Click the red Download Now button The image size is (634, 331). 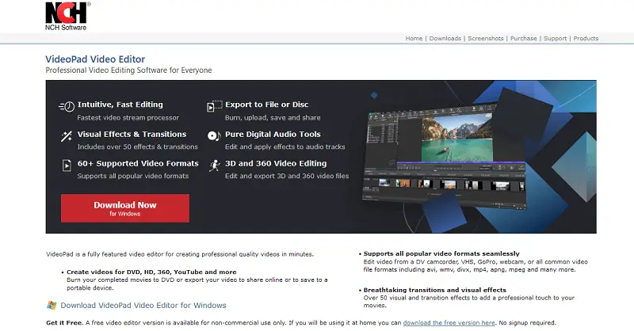coord(125,208)
